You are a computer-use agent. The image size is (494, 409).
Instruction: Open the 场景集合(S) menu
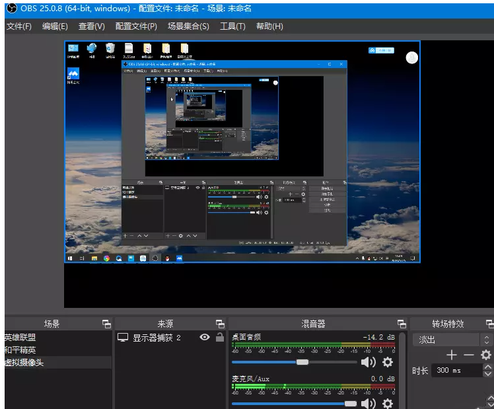(188, 26)
